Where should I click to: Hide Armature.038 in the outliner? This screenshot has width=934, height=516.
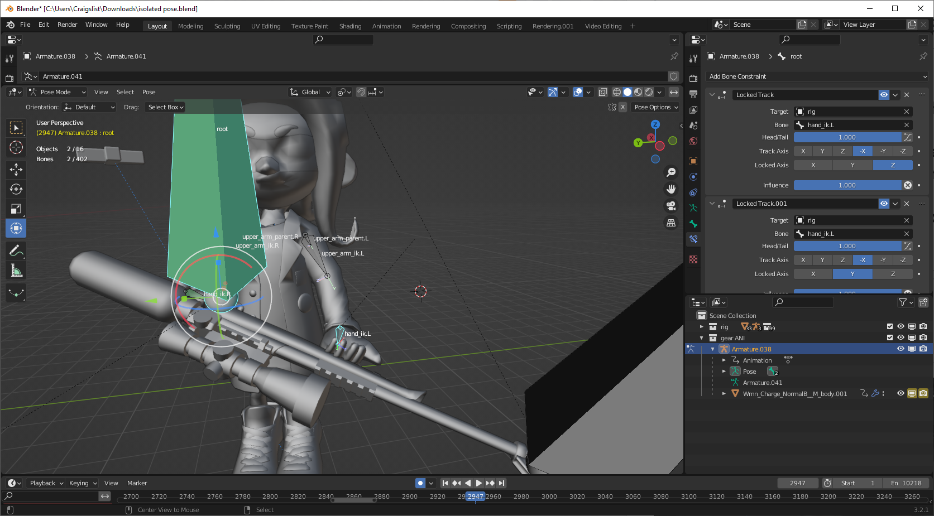[901, 349]
